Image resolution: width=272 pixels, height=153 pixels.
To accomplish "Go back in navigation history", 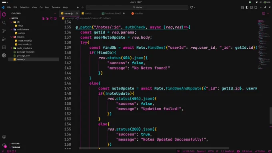I will pyautogui.click(x=78, y=8).
